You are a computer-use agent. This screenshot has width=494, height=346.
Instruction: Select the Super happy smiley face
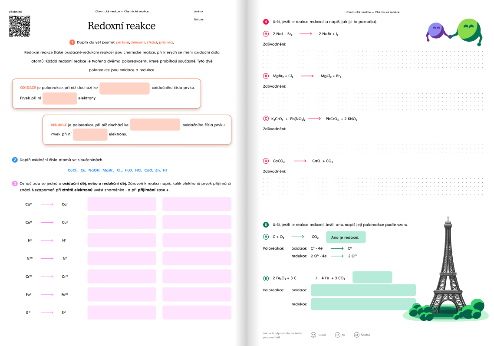coord(313,335)
